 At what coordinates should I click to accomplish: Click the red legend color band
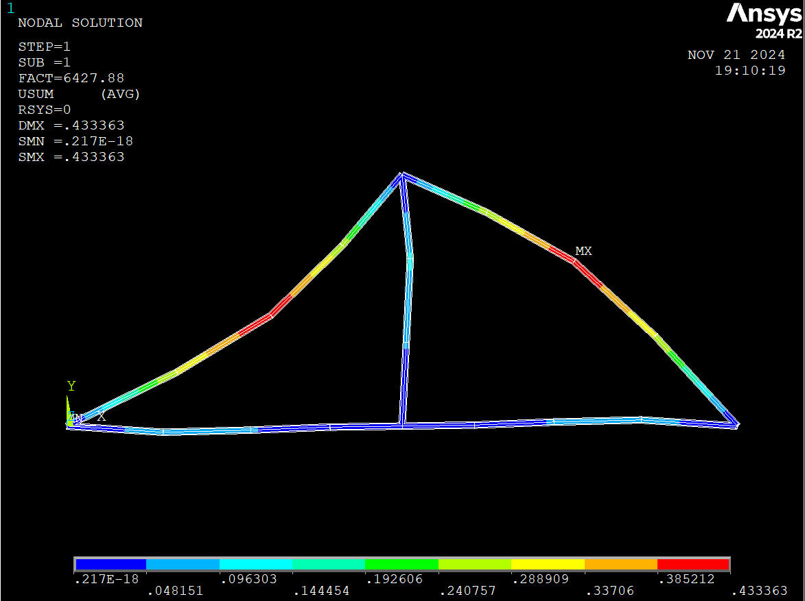693,565
